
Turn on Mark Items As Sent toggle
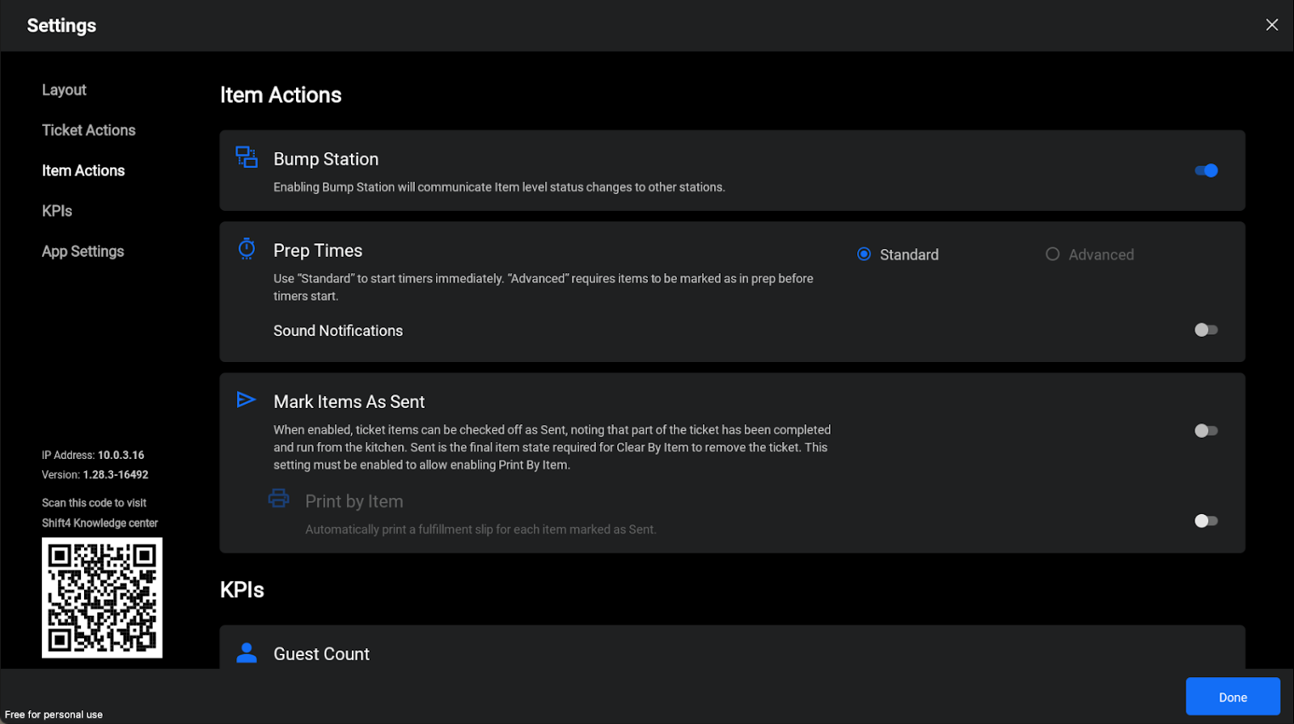click(x=1206, y=431)
